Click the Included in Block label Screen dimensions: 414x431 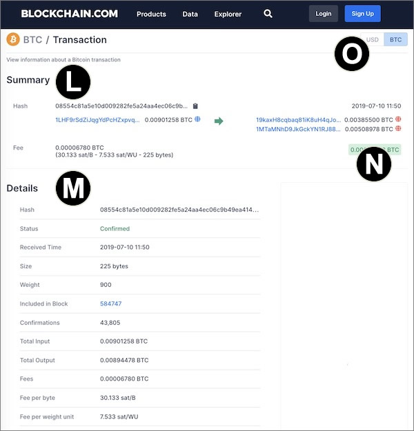(43, 303)
